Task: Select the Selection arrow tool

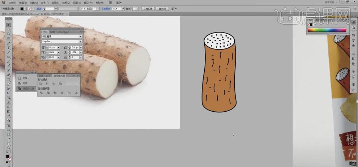Action: (x=9, y=25)
